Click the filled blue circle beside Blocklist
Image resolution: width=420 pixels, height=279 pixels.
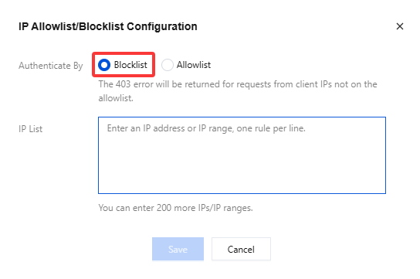[104, 65]
